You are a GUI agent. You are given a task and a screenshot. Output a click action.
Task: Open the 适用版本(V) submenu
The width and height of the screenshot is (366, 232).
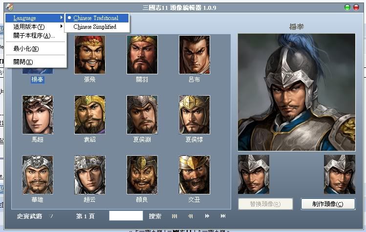(x=35, y=26)
